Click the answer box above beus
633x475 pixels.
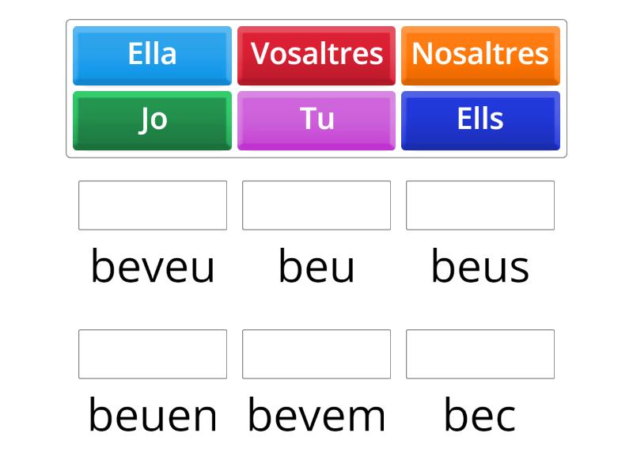480,206
